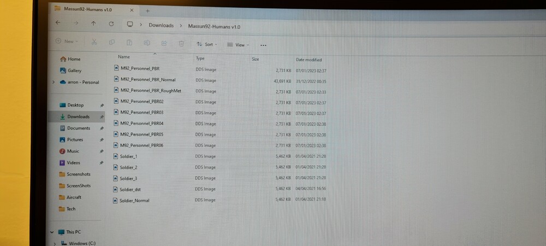Open Pictures in the sidebar
The image size is (546, 246).
(x=72, y=140)
